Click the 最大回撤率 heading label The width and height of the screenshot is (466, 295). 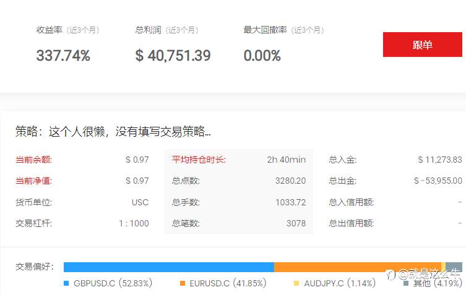[265, 30]
